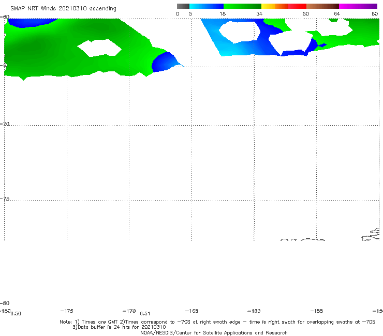Select the cyan-to-blue segment of the color bar

coord(207,6)
